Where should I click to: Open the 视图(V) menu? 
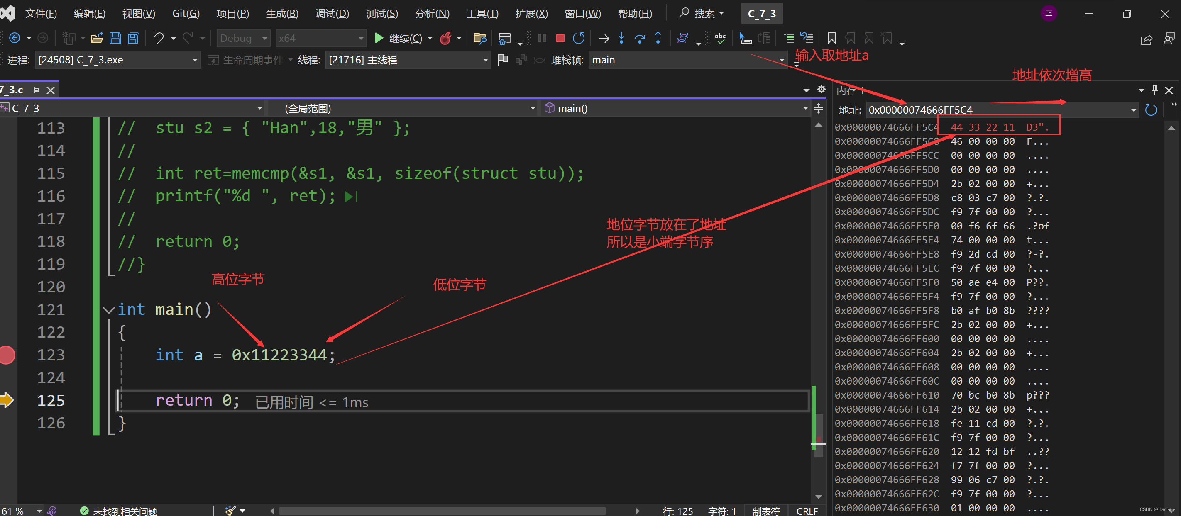click(139, 14)
